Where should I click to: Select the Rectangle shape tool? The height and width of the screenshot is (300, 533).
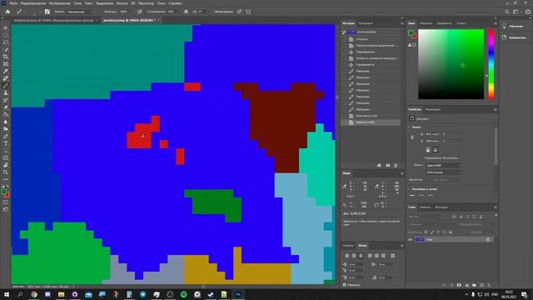pos(6,157)
